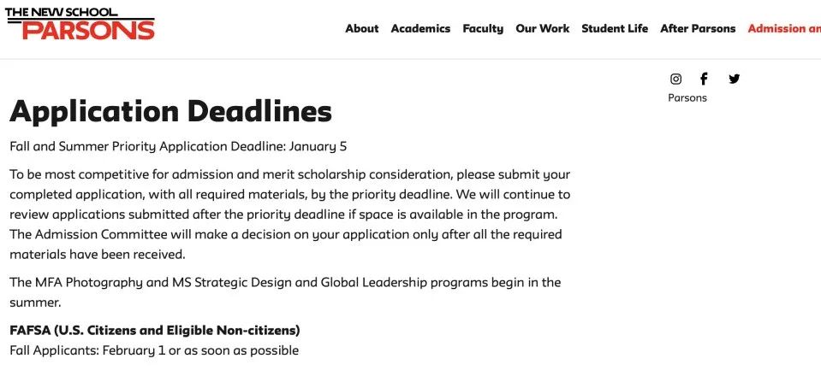Click the 'To be most competitive' sentence

[289, 174]
